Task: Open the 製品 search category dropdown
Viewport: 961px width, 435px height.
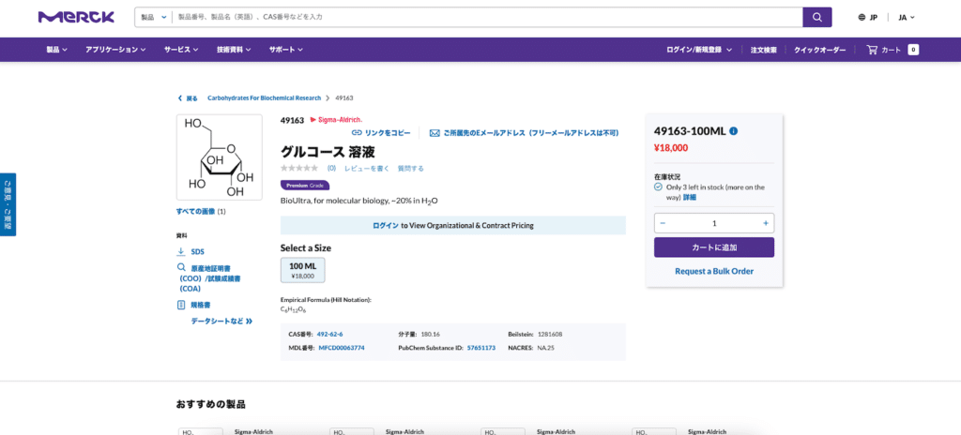Action: click(x=153, y=17)
